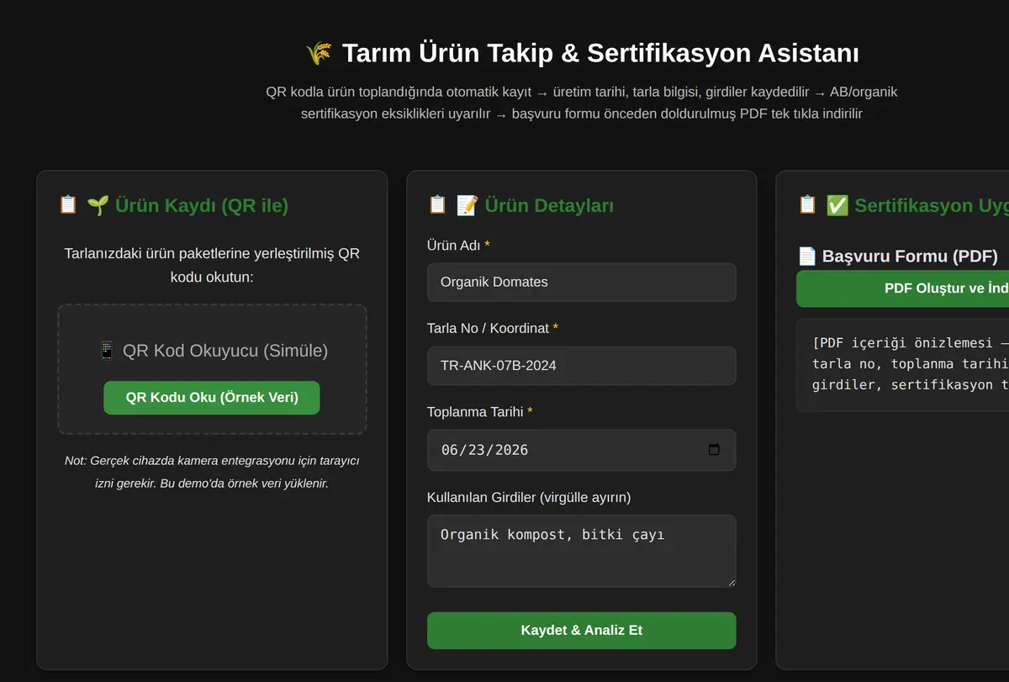The height and width of the screenshot is (682, 1009).
Task: Focus the Kullanılan Girdiler textarea
Action: pos(582,551)
